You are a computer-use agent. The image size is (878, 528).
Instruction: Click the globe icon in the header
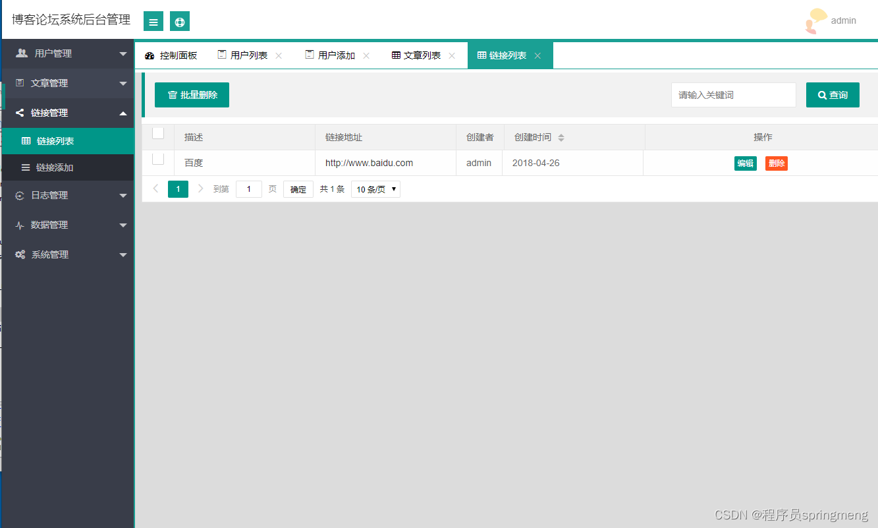click(x=180, y=21)
